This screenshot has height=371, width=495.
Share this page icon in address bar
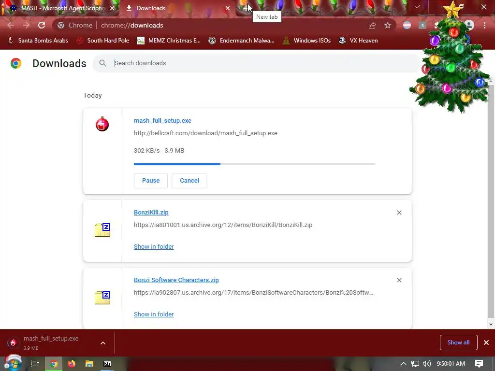coord(372,25)
